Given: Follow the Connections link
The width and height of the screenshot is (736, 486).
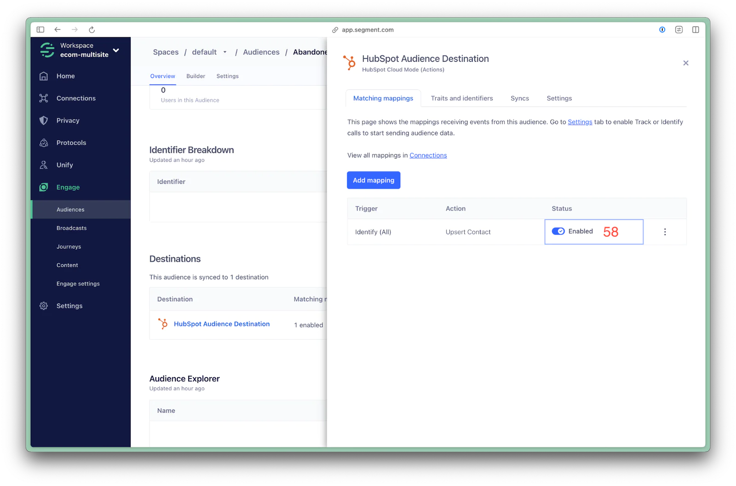Looking at the screenshot, I should pos(428,155).
